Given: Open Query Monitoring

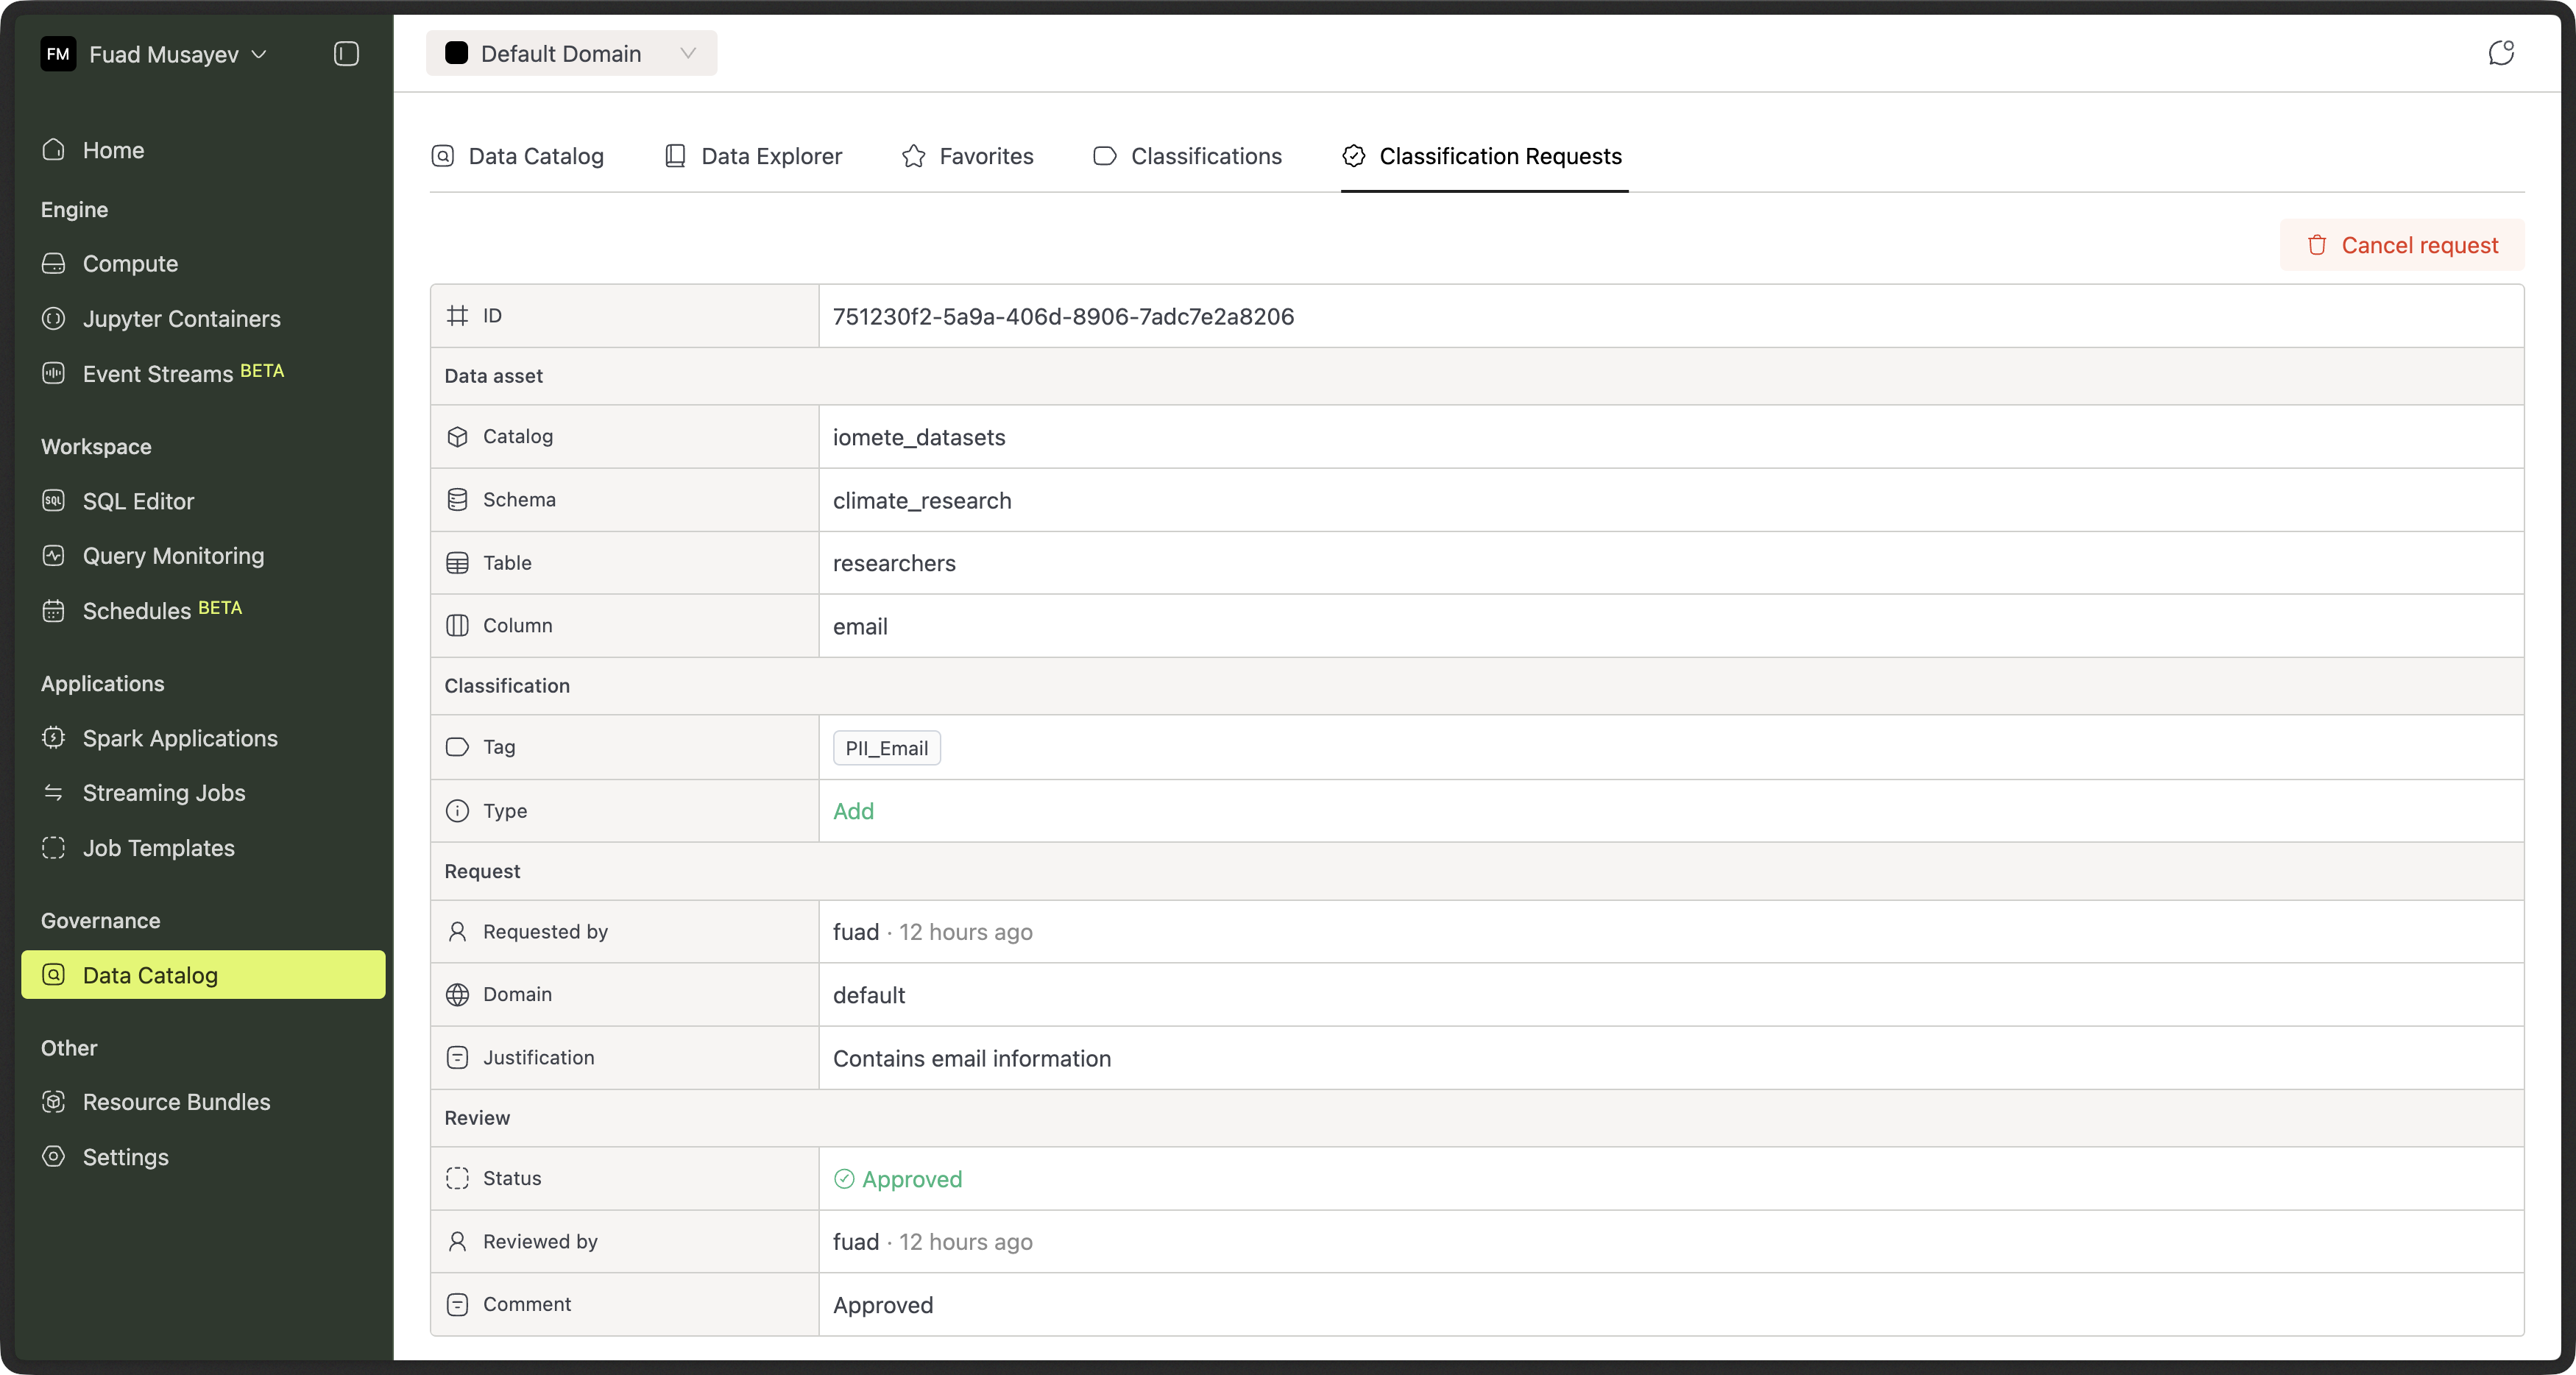Looking at the screenshot, I should (x=173, y=556).
